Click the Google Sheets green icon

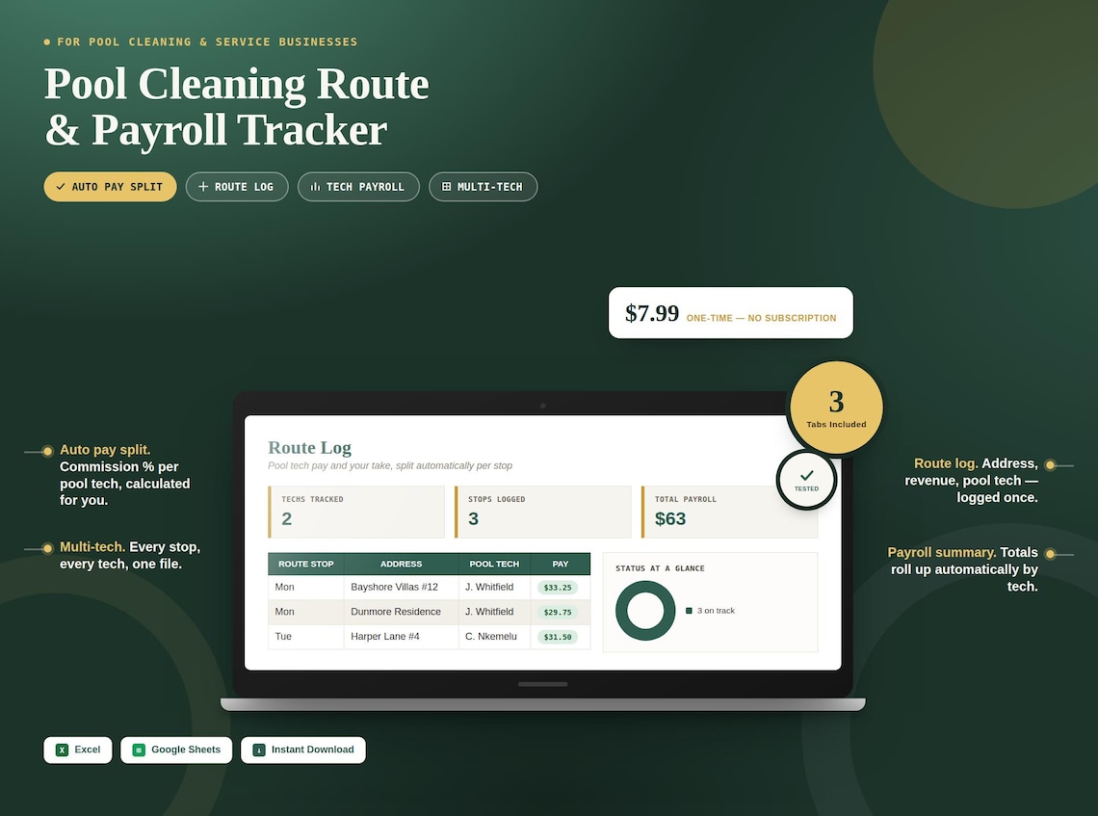139,750
